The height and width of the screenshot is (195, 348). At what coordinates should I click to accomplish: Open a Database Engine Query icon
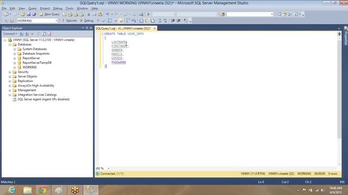pyautogui.click(x=64, y=15)
